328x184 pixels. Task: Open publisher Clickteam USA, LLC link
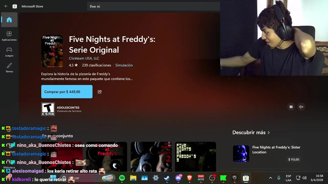tap(84, 58)
